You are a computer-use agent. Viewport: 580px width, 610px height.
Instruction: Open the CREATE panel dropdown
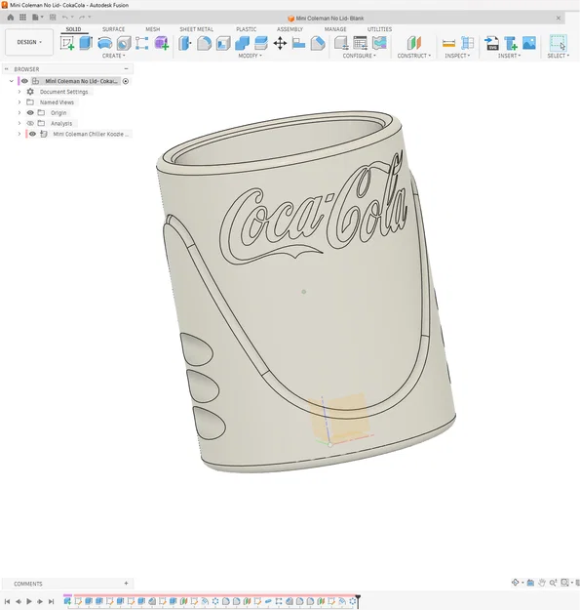point(113,56)
